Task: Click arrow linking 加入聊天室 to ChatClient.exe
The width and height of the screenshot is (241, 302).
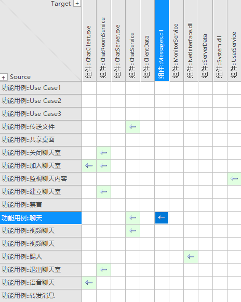Action: (89, 166)
